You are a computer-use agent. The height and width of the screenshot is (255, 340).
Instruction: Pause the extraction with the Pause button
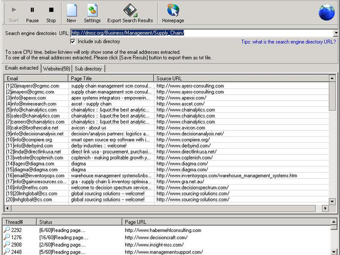(x=33, y=14)
